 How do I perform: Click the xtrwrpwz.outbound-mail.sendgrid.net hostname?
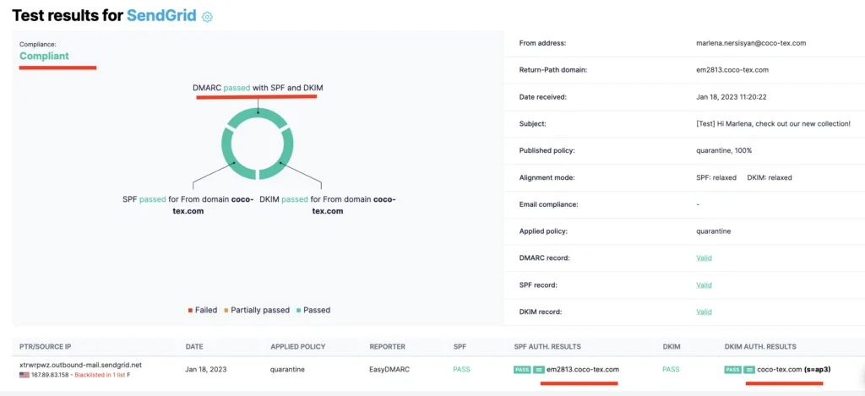pos(80,365)
